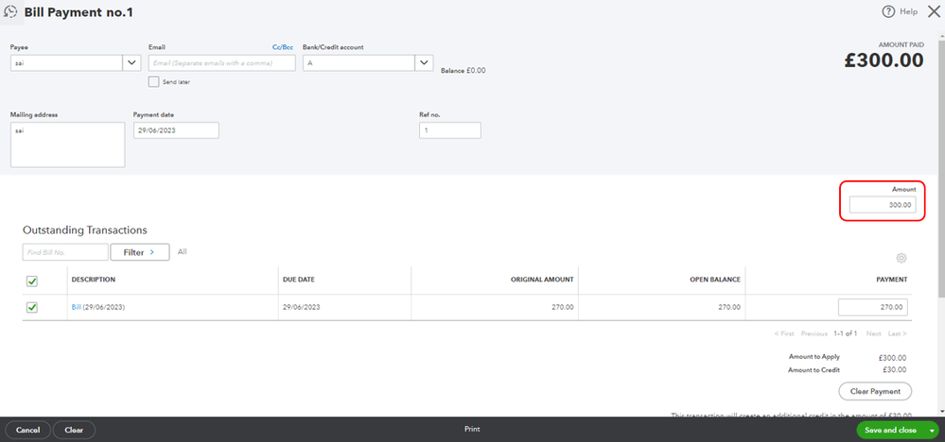Screen dimensions: 945x442
Task: Click the Outstanding Transactions heading
Action: (85, 229)
